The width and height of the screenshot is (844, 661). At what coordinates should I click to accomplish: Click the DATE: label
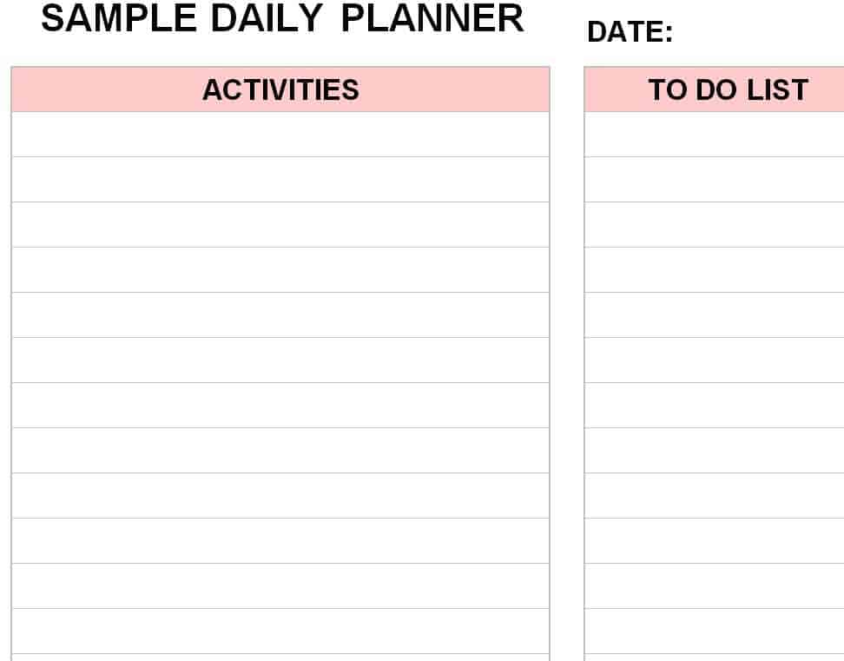630,33
